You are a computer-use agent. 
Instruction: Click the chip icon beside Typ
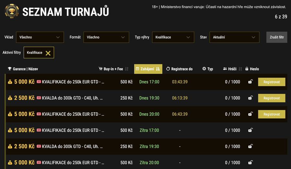(204, 69)
